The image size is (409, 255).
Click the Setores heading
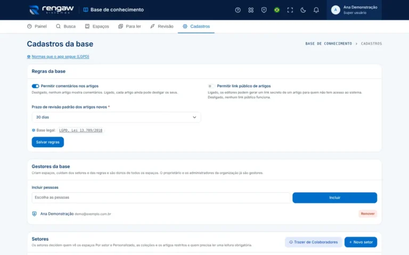coord(40,239)
